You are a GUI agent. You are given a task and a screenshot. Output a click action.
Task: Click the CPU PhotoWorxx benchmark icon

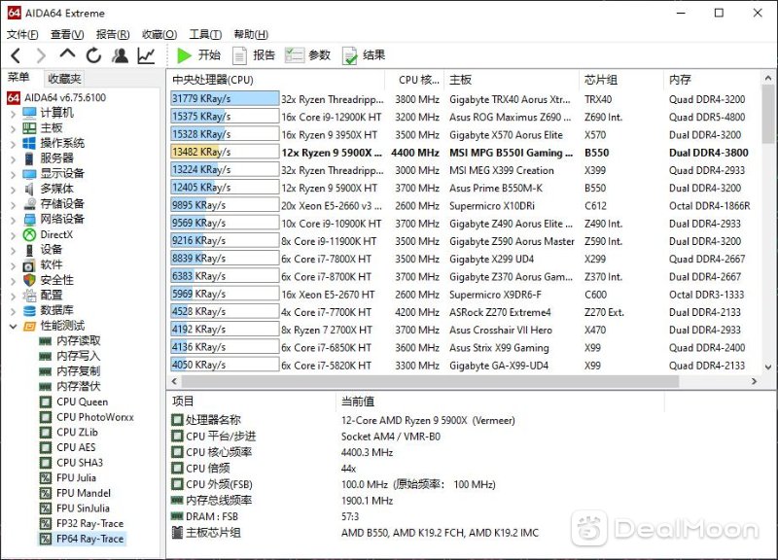(x=45, y=417)
